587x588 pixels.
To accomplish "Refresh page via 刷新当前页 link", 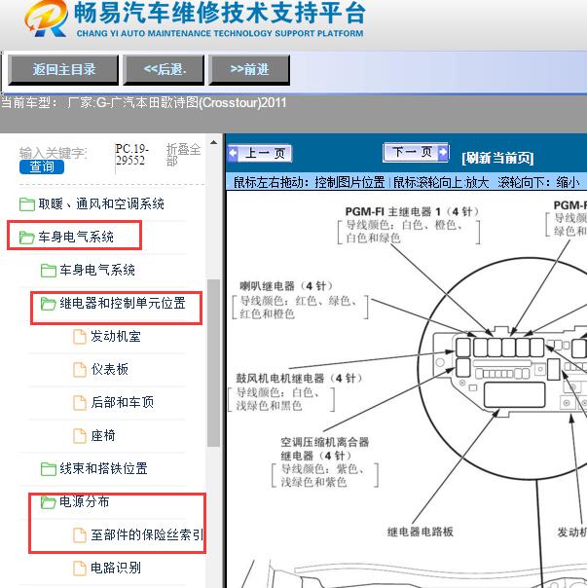I will click(497, 158).
